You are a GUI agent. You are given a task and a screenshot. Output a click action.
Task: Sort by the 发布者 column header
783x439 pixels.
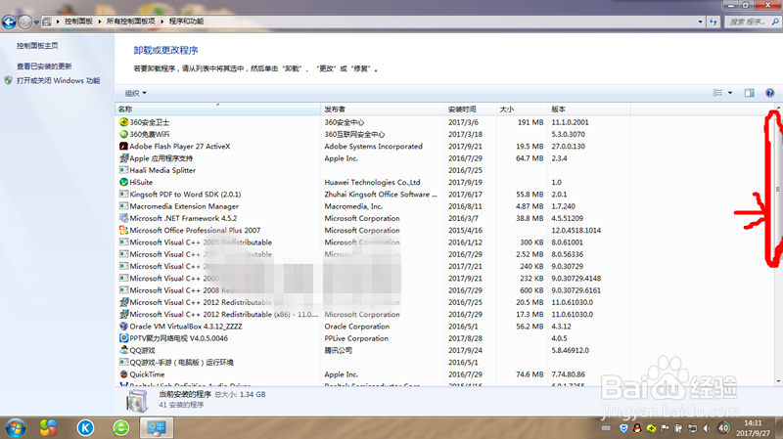[x=383, y=109]
